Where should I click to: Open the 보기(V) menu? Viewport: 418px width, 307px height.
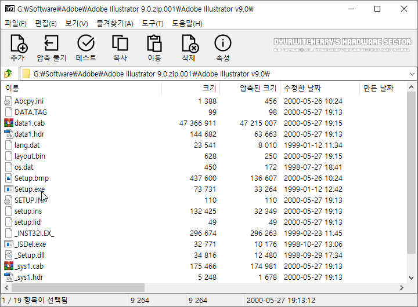[77, 23]
